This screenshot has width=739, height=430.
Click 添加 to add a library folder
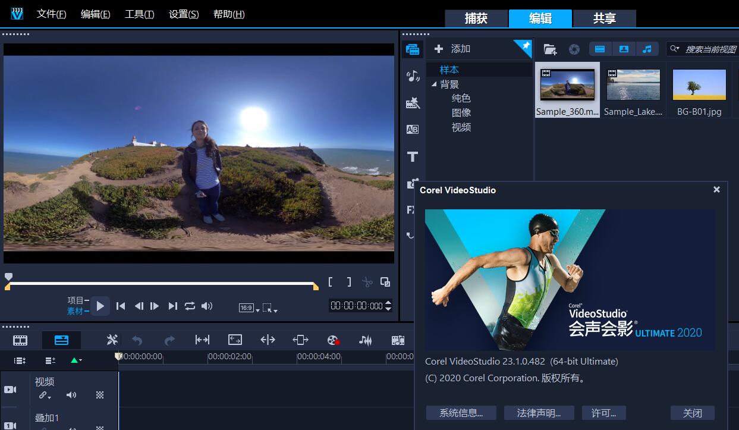[x=452, y=49]
